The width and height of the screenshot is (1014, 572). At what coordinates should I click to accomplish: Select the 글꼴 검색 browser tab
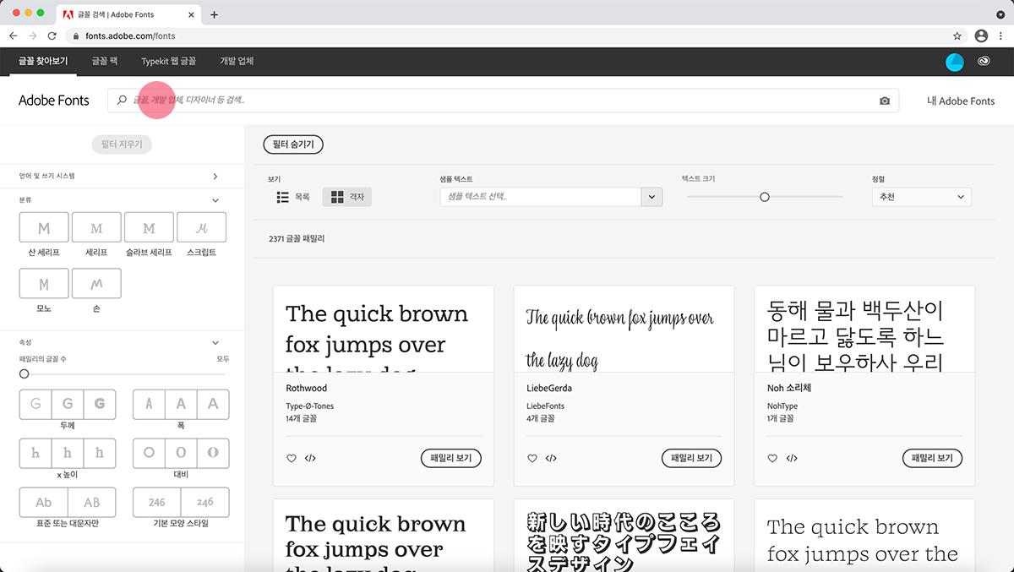[x=127, y=14]
